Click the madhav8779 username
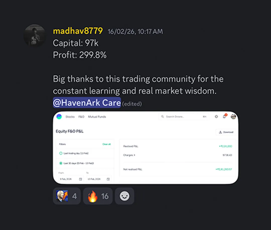Image resolution: width=271 pixels, height=230 pixels. 78,31
